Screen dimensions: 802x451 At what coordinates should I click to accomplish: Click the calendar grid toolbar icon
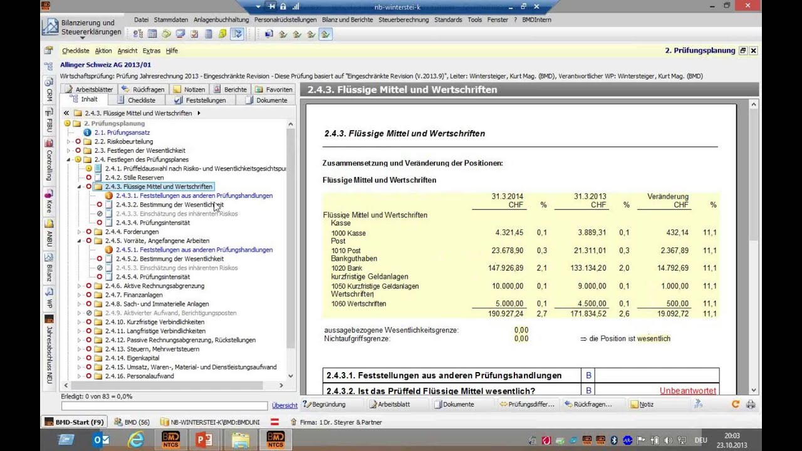(x=152, y=34)
